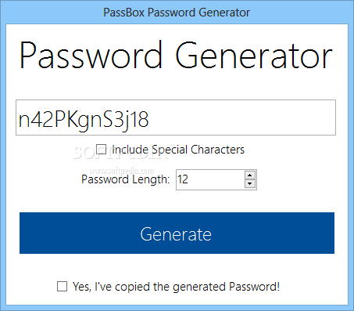Click the 'Password Length:' label
Viewport: 354px width, 311px height.
[126, 179]
